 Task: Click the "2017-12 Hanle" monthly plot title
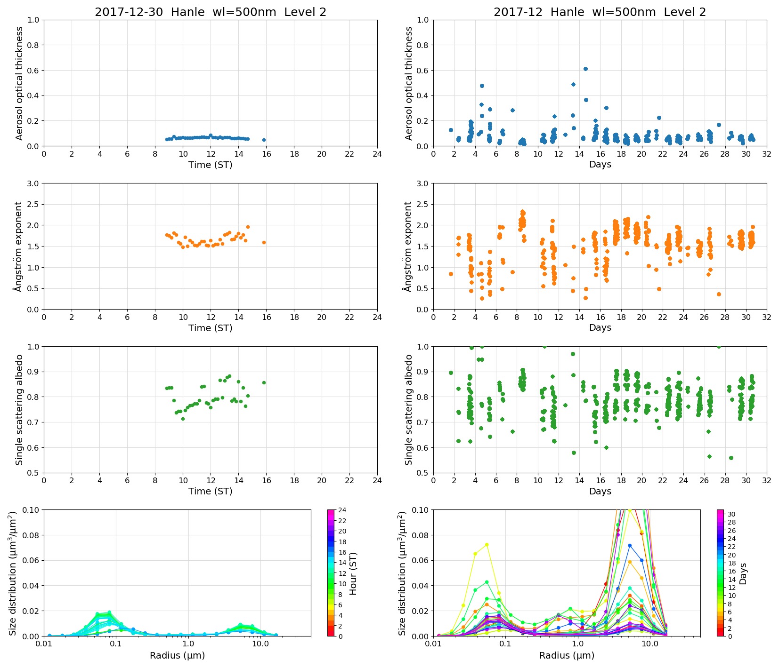coord(600,12)
